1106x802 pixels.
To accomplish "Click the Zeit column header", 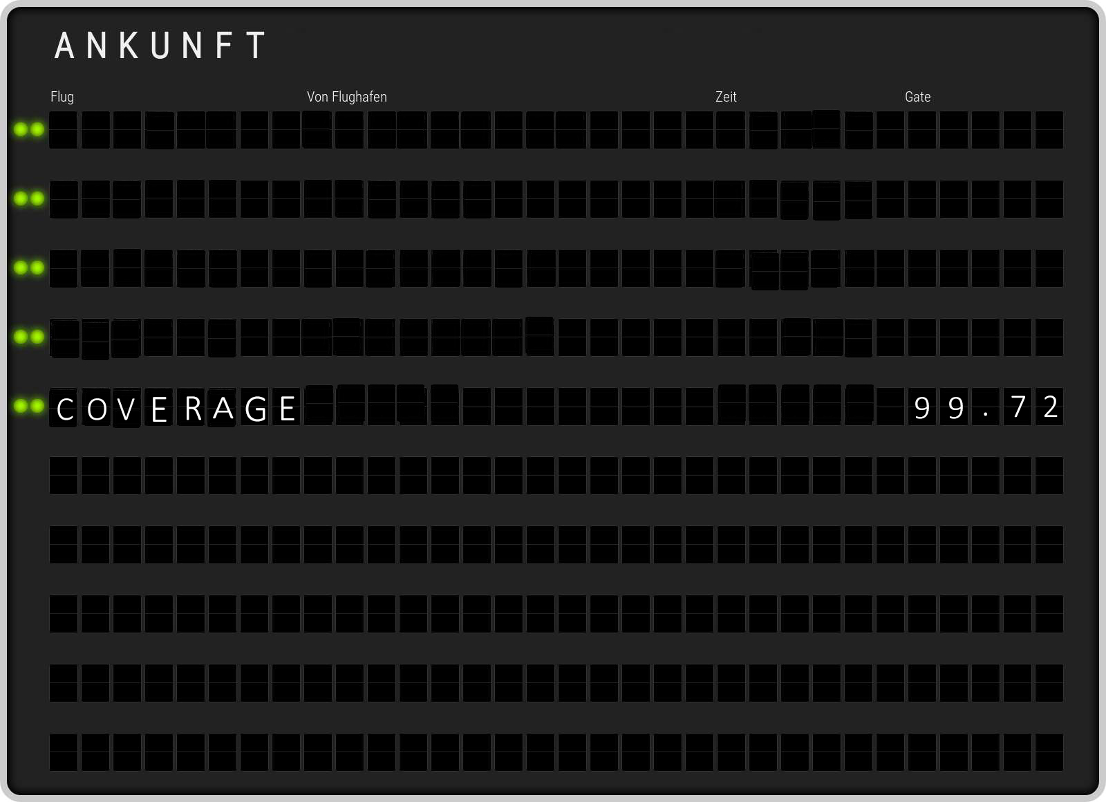I will (726, 97).
